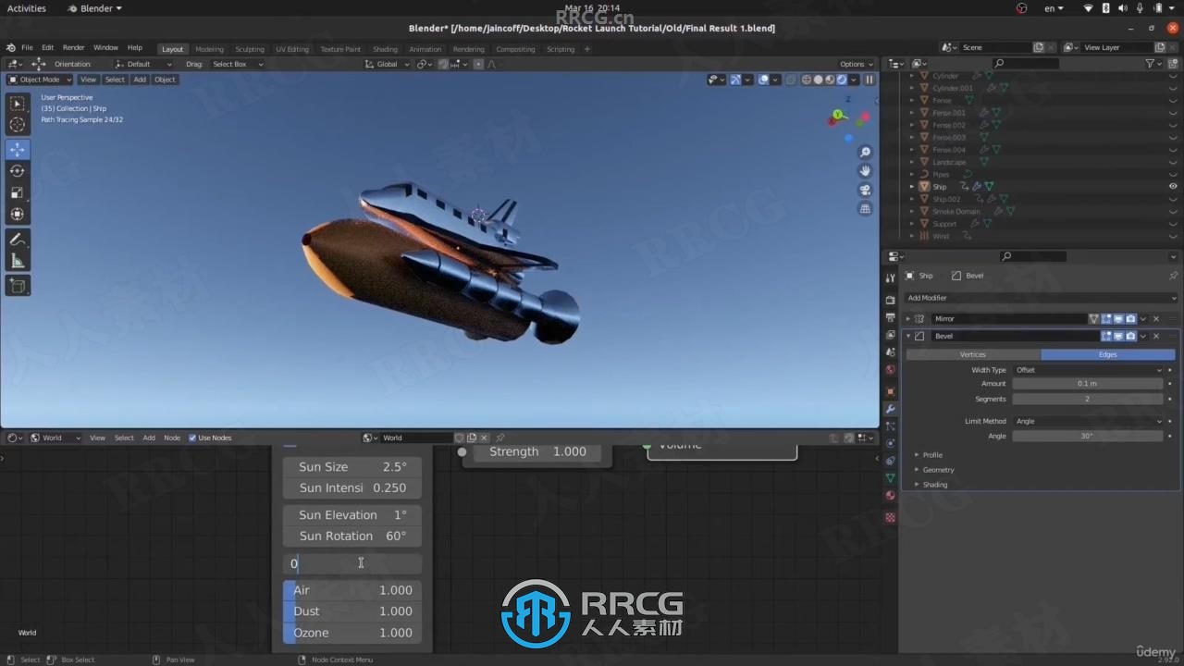Toggle Mirror modifier on cage display

tap(1093, 318)
